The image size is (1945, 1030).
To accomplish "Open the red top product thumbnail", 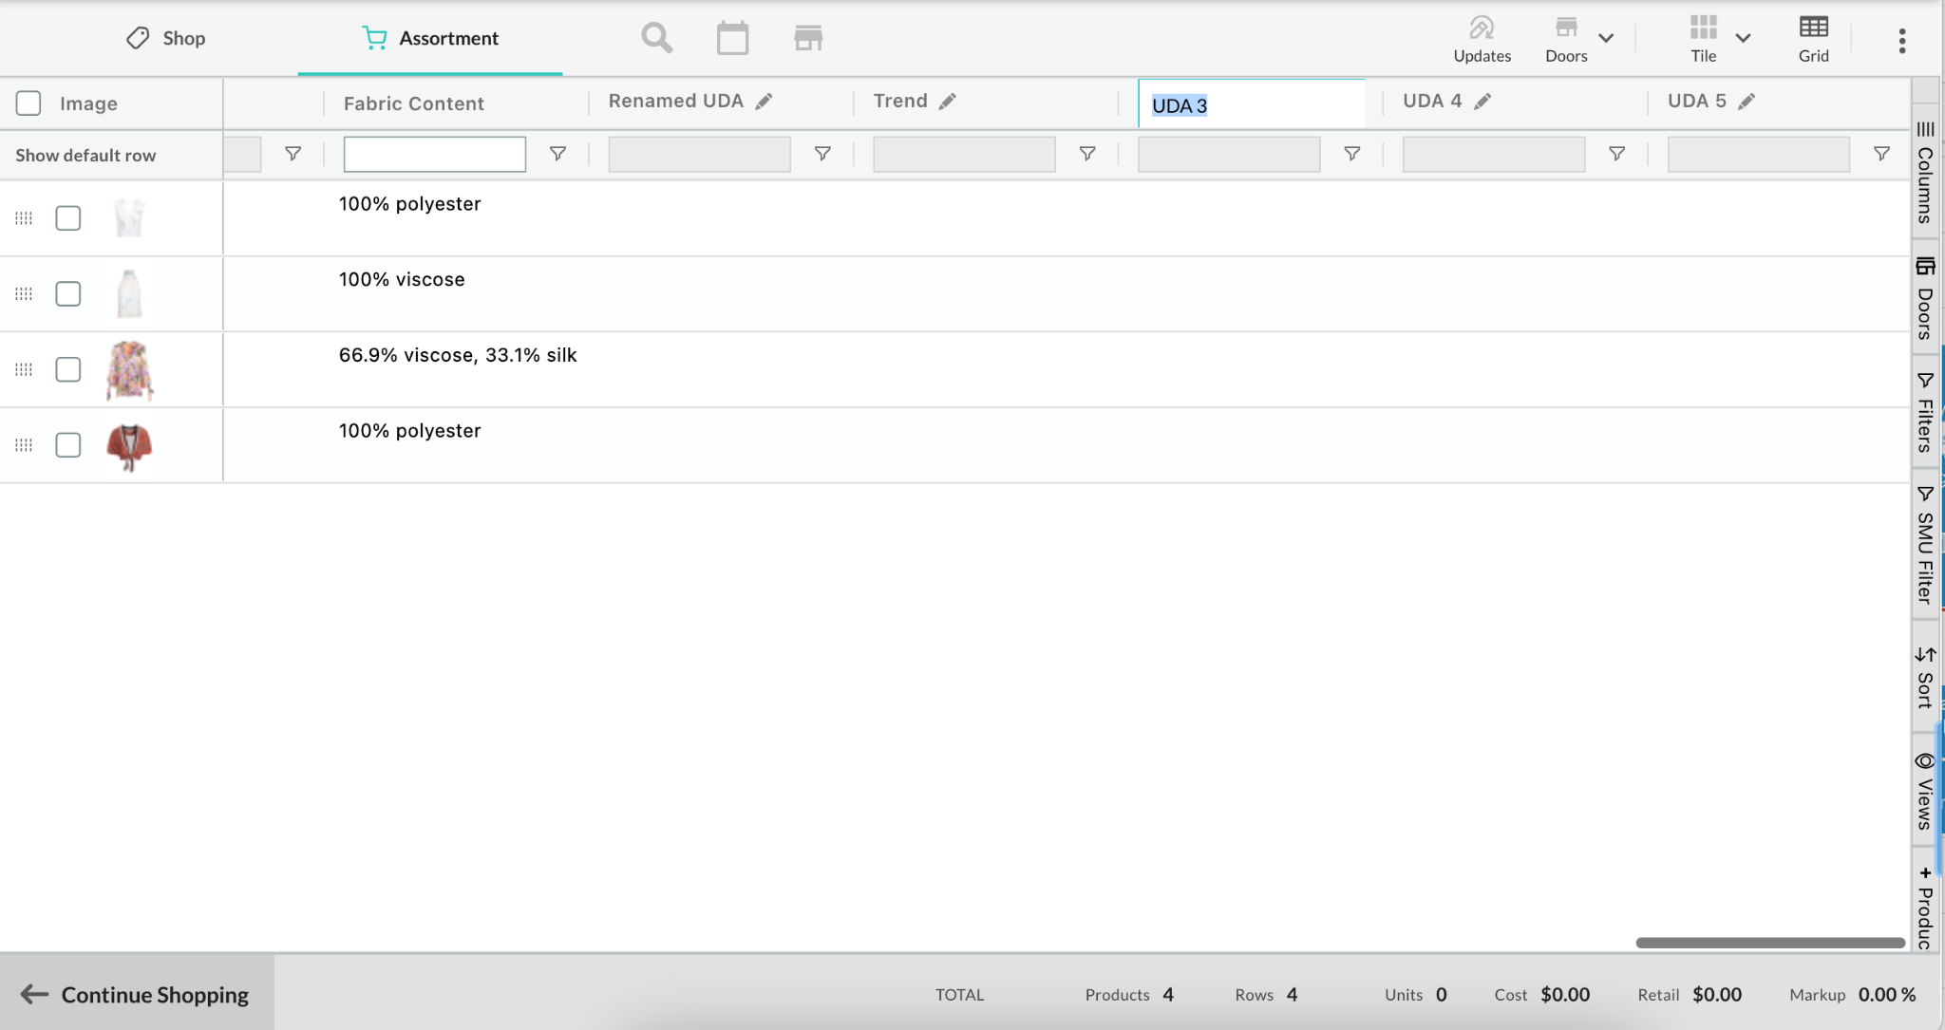I will [129, 446].
